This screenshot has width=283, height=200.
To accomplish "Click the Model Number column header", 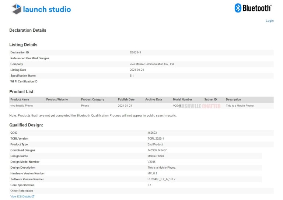I will [182, 99].
